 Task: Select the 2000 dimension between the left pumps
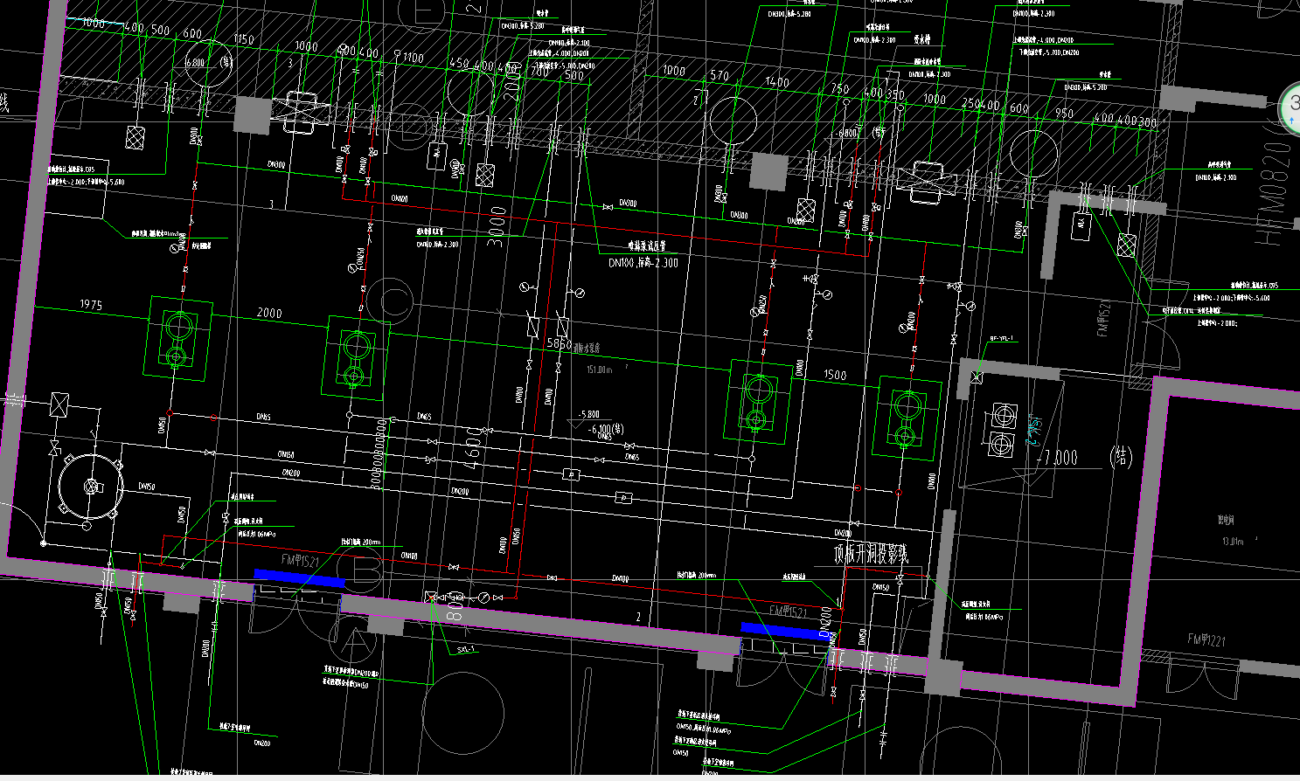pyautogui.click(x=269, y=313)
